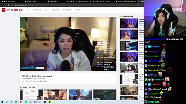
Task: Close the 'KEKW how - Twitch' tab
Action: 22,2
